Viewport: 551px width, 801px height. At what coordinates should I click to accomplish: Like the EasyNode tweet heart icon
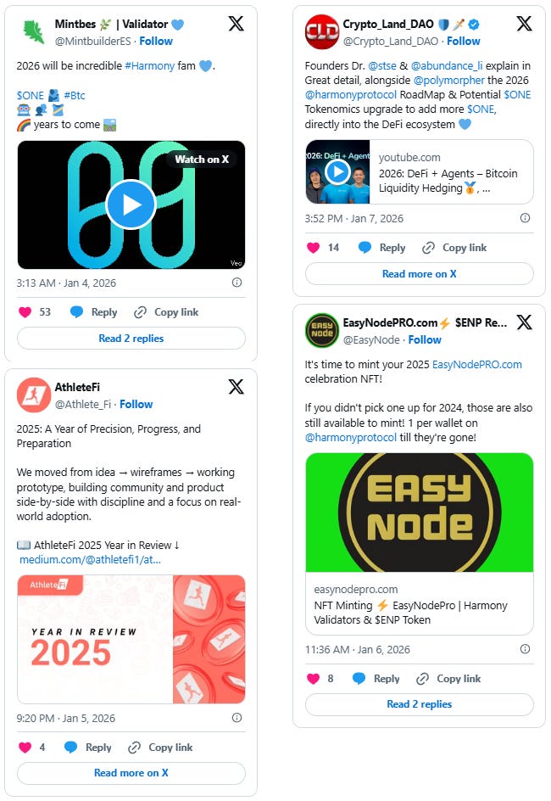click(x=313, y=679)
